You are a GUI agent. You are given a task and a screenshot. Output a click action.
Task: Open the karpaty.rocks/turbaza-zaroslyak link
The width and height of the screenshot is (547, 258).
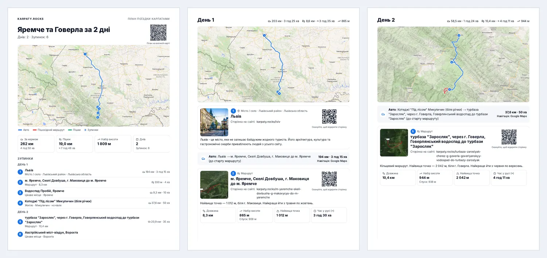click(x=459, y=156)
